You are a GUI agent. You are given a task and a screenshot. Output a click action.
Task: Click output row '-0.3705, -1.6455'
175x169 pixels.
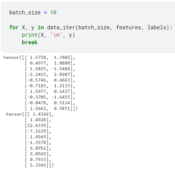[x=50, y=97]
